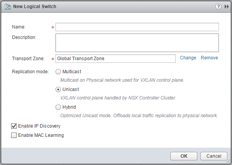Click the help question mark icon
The height and width of the screenshot is (165, 232).
click(x=219, y=7)
